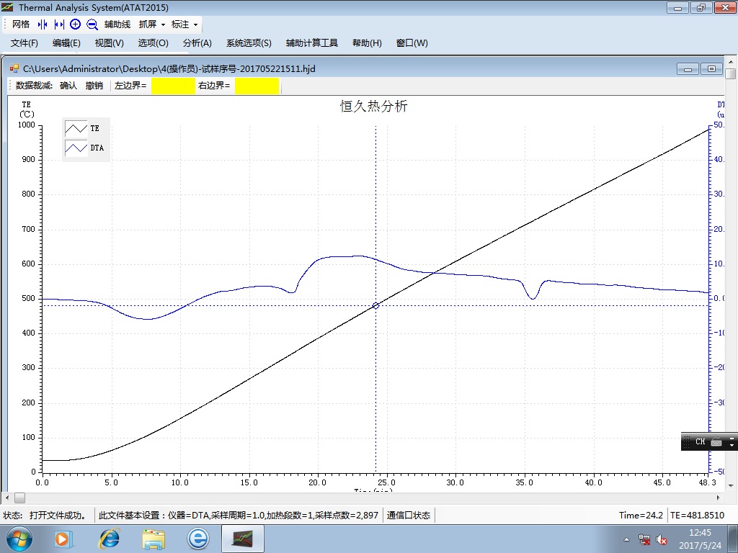Open the 文件(F) file menu

click(x=25, y=43)
